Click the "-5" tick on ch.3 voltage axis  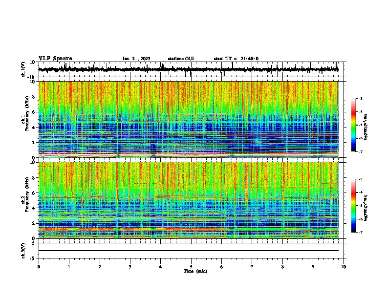(33, 258)
